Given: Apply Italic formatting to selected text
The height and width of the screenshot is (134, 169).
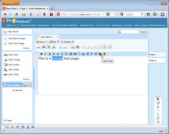Looking at the screenshot, I should pos(45,54).
